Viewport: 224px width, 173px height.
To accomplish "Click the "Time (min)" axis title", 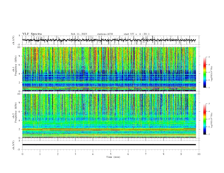I will 113,157.
